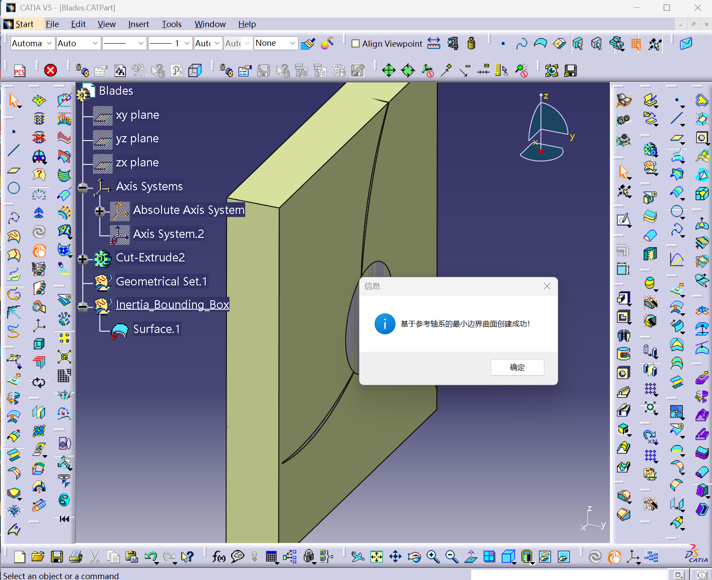712x580 pixels.
Task: Click the Normal View icon
Action: (x=471, y=556)
